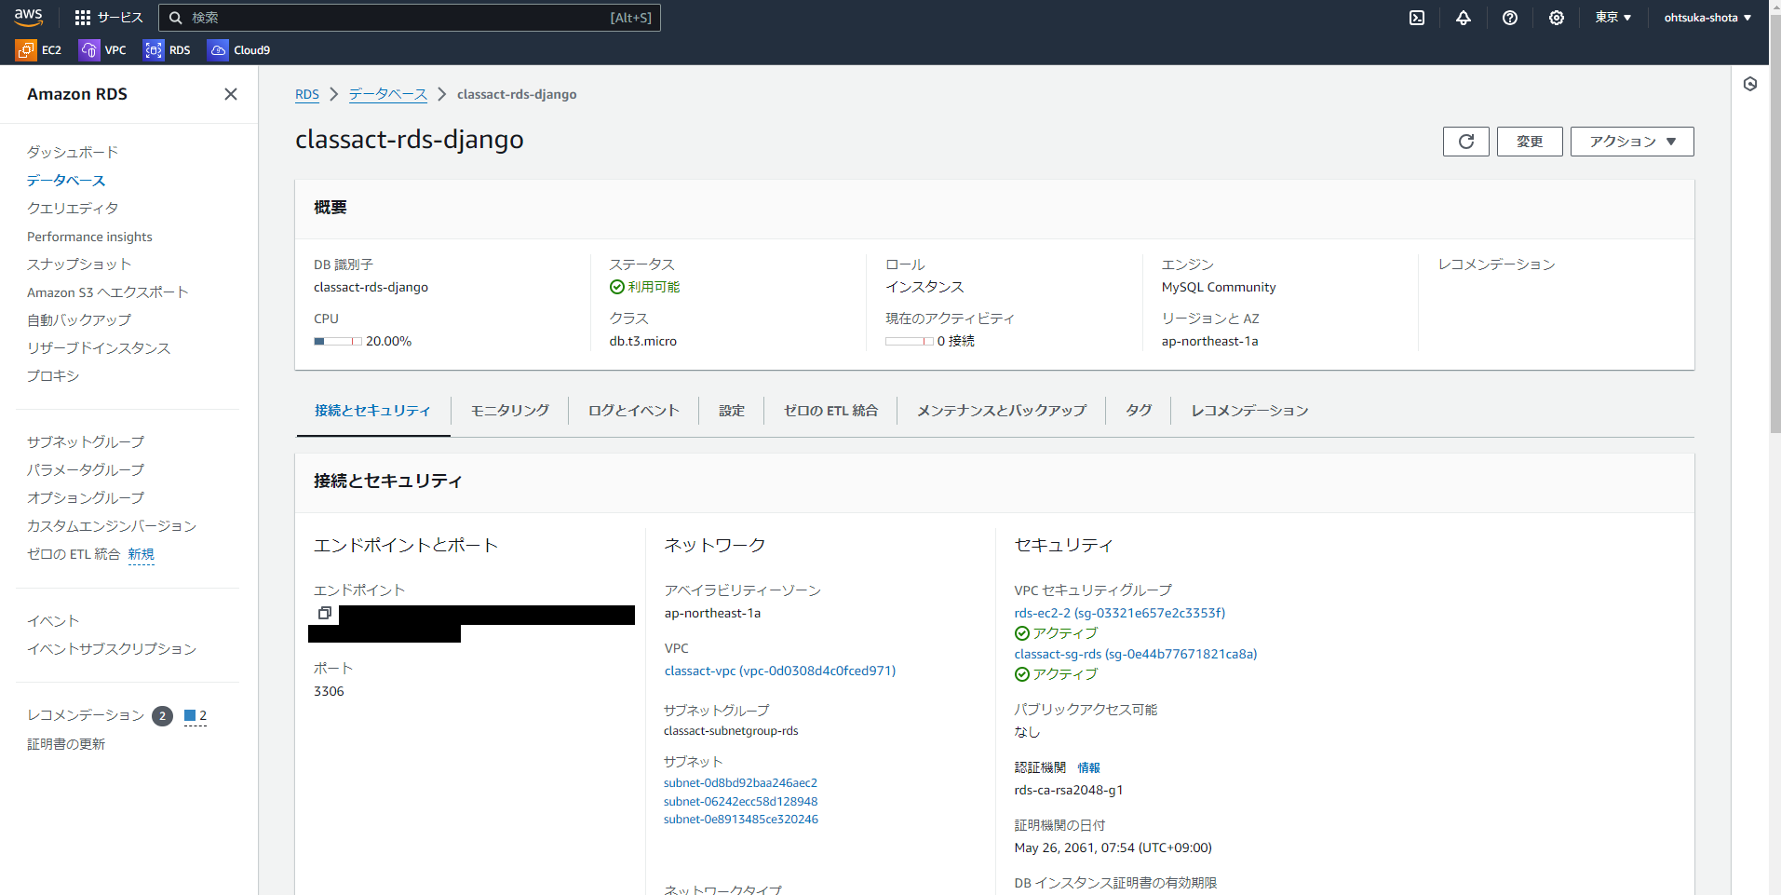Open subnet-06242ecc58d128948 link
1781x895 pixels.
(740, 802)
